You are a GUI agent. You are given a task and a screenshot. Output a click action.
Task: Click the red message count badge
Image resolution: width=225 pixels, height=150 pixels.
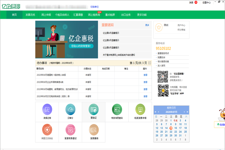[196, 2]
